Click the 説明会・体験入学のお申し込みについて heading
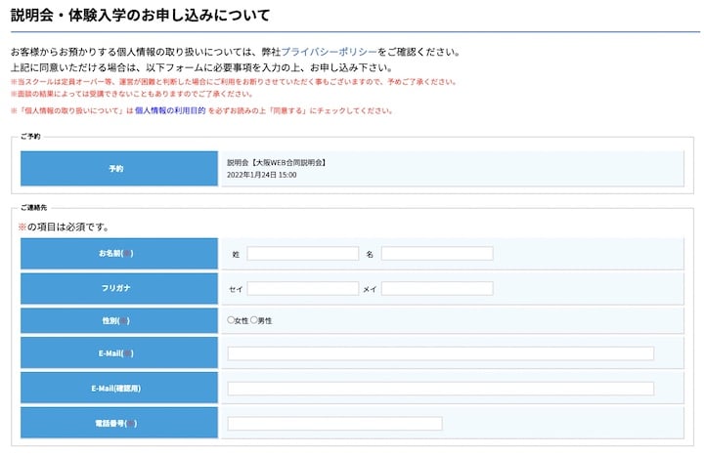 point(140,16)
